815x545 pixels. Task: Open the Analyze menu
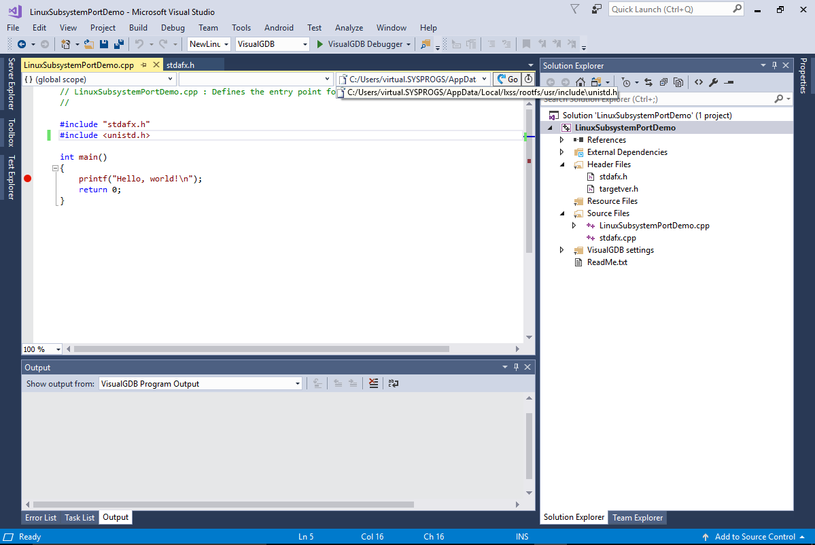tap(349, 28)
